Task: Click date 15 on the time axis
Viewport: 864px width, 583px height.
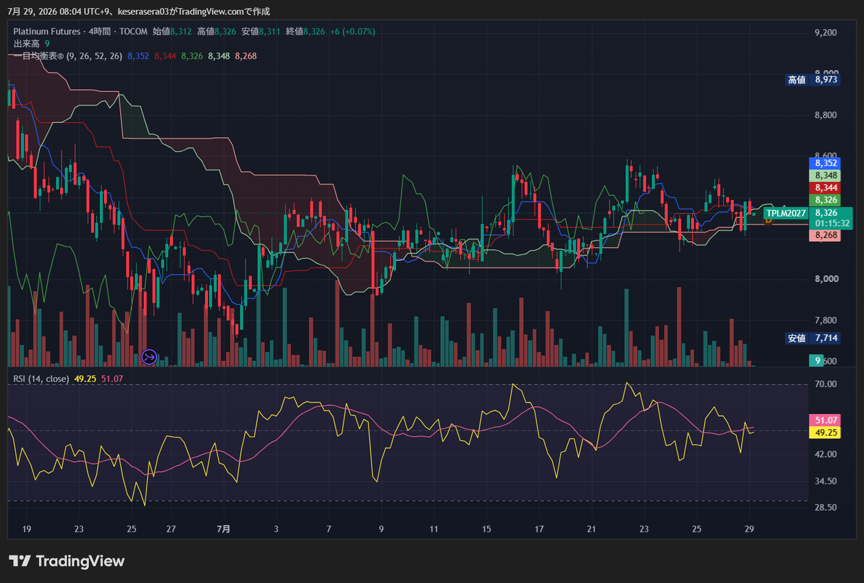Action: pyautogui.click(x=487, y=530)
